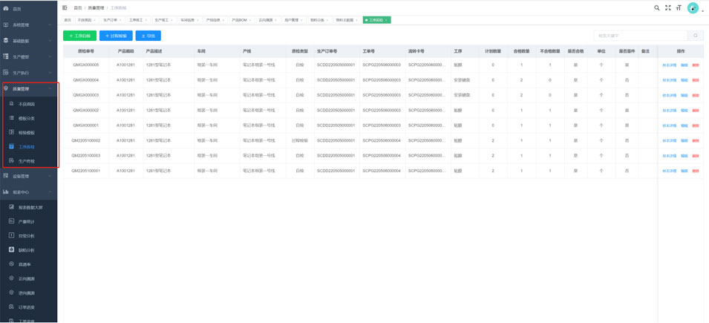The height and width of the screenshot is (323, 709).
Task: Open 产量统计 report in the sidebar
Action: (27, 221)
